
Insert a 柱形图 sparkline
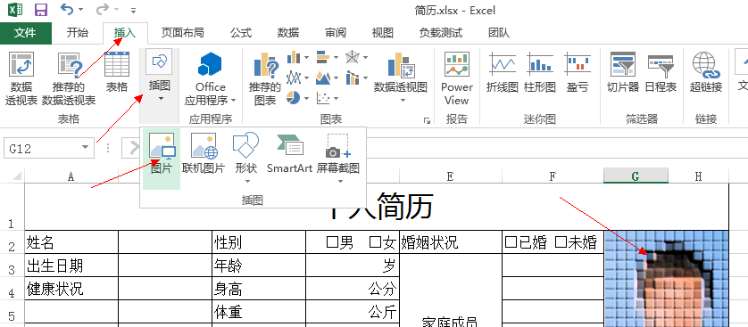click(539, 72)
